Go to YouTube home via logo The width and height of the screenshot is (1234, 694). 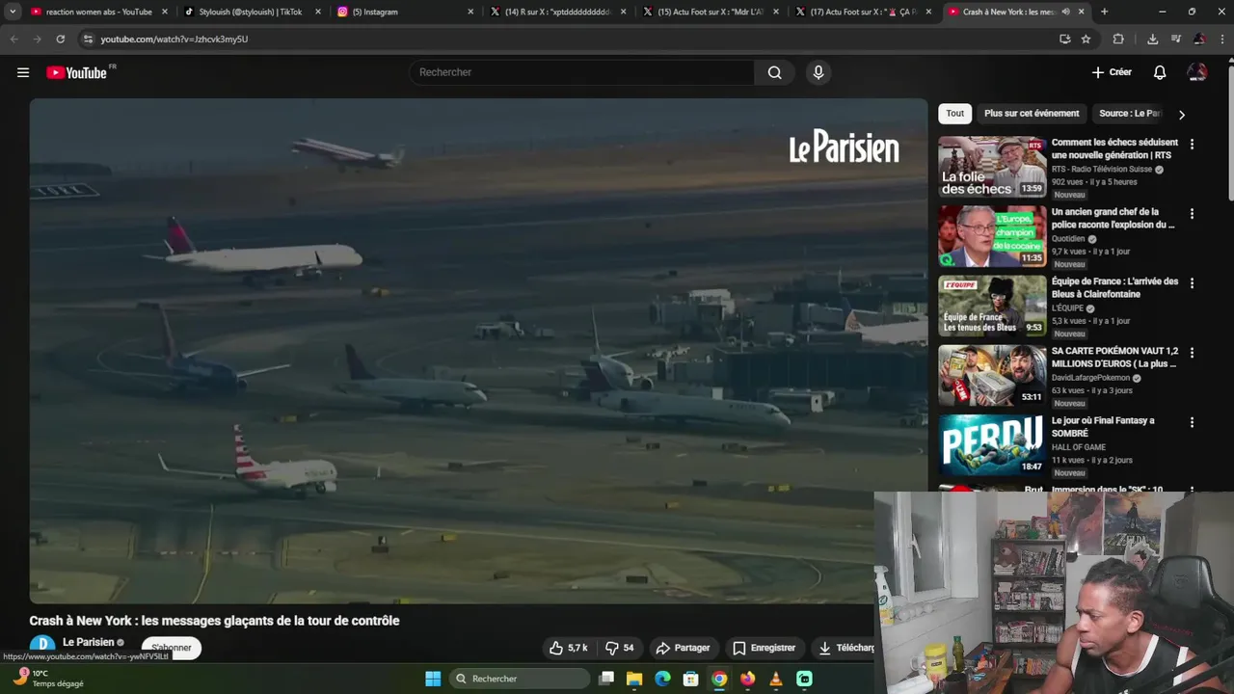[x=76, y=72]
